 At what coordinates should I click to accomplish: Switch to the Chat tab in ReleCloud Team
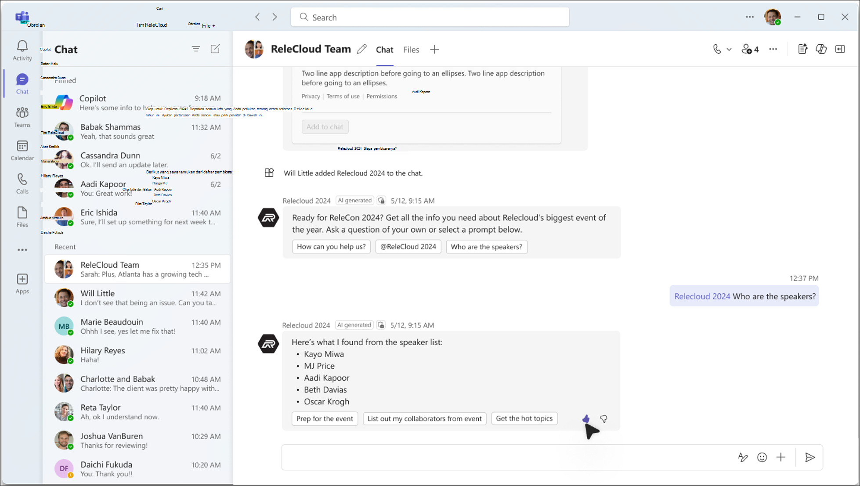click(384, 49)
